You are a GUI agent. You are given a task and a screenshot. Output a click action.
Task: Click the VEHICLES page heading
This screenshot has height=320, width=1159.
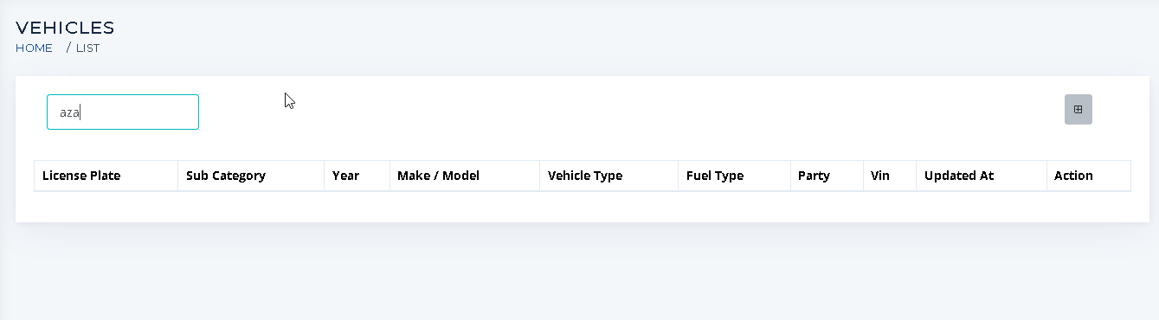(x=65, y=28)
